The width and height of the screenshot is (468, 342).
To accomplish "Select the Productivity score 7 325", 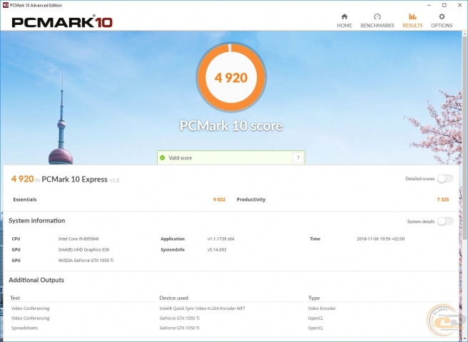I will coord(443,199).
